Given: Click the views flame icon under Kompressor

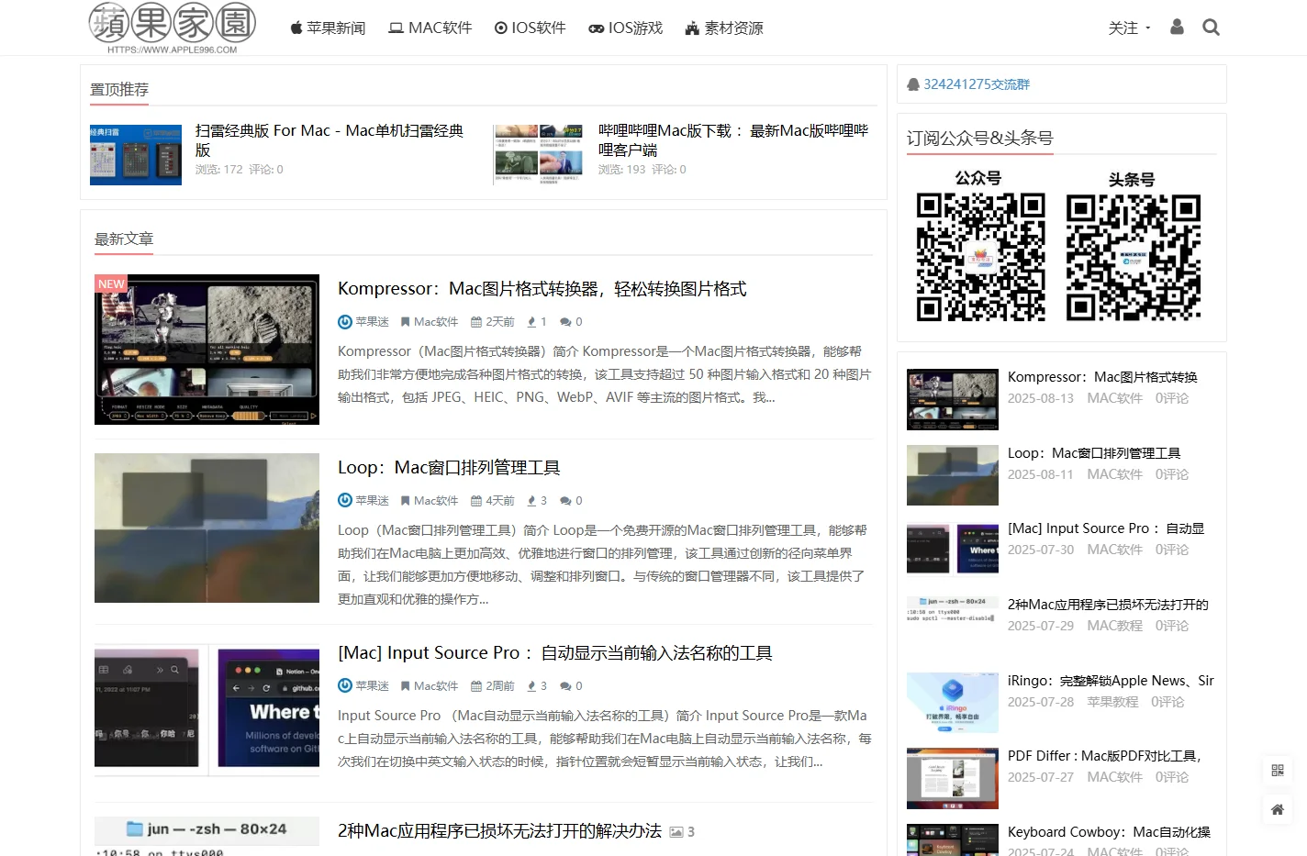Looking at the screenshot, I should pyautogui.click(x=531, y=322).
